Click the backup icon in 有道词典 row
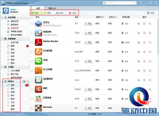 click(139, 33)
